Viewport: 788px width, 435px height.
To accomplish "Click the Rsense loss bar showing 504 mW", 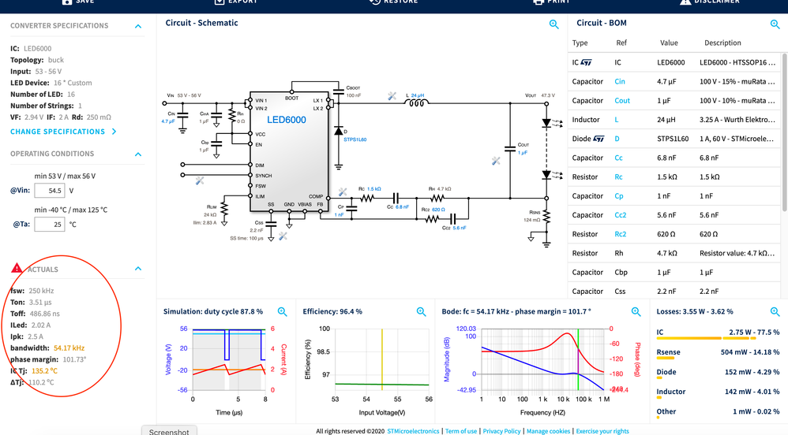I will coord(666,359).
